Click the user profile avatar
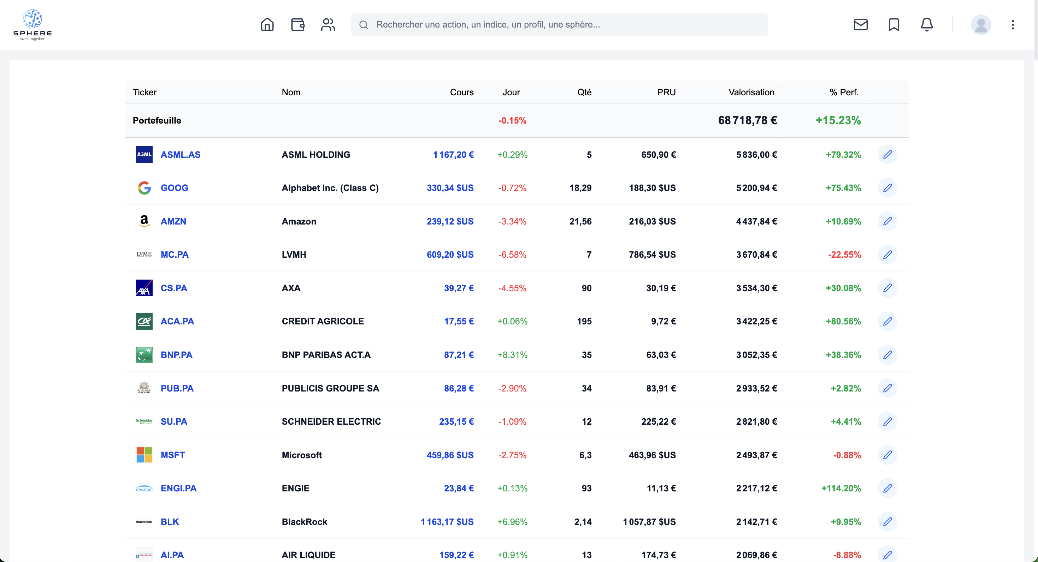The width and height of the screenshot is (1038, 562). point(980,25)
